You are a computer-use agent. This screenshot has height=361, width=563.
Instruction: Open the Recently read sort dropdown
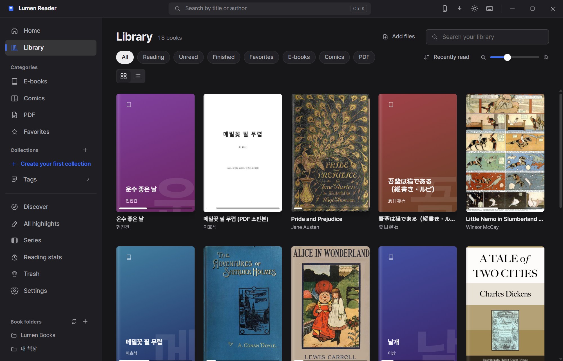[447, 57]
